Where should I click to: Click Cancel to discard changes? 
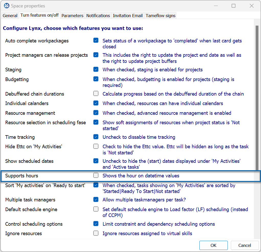click(245, 245)
